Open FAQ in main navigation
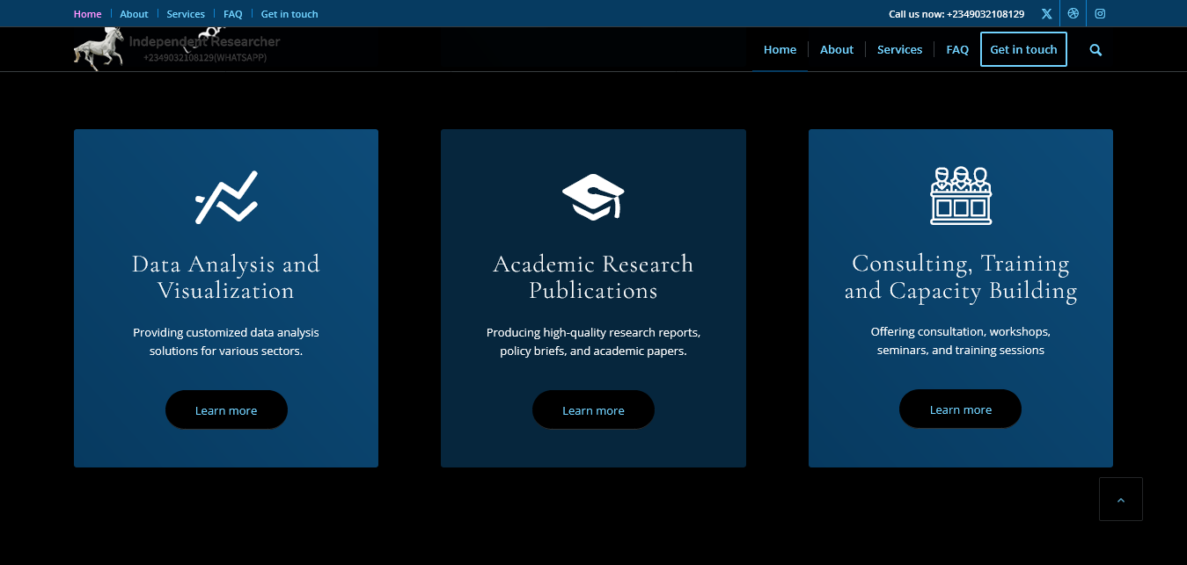The height and width of the screenshot is (565, 1187). [x=956, y=50]
